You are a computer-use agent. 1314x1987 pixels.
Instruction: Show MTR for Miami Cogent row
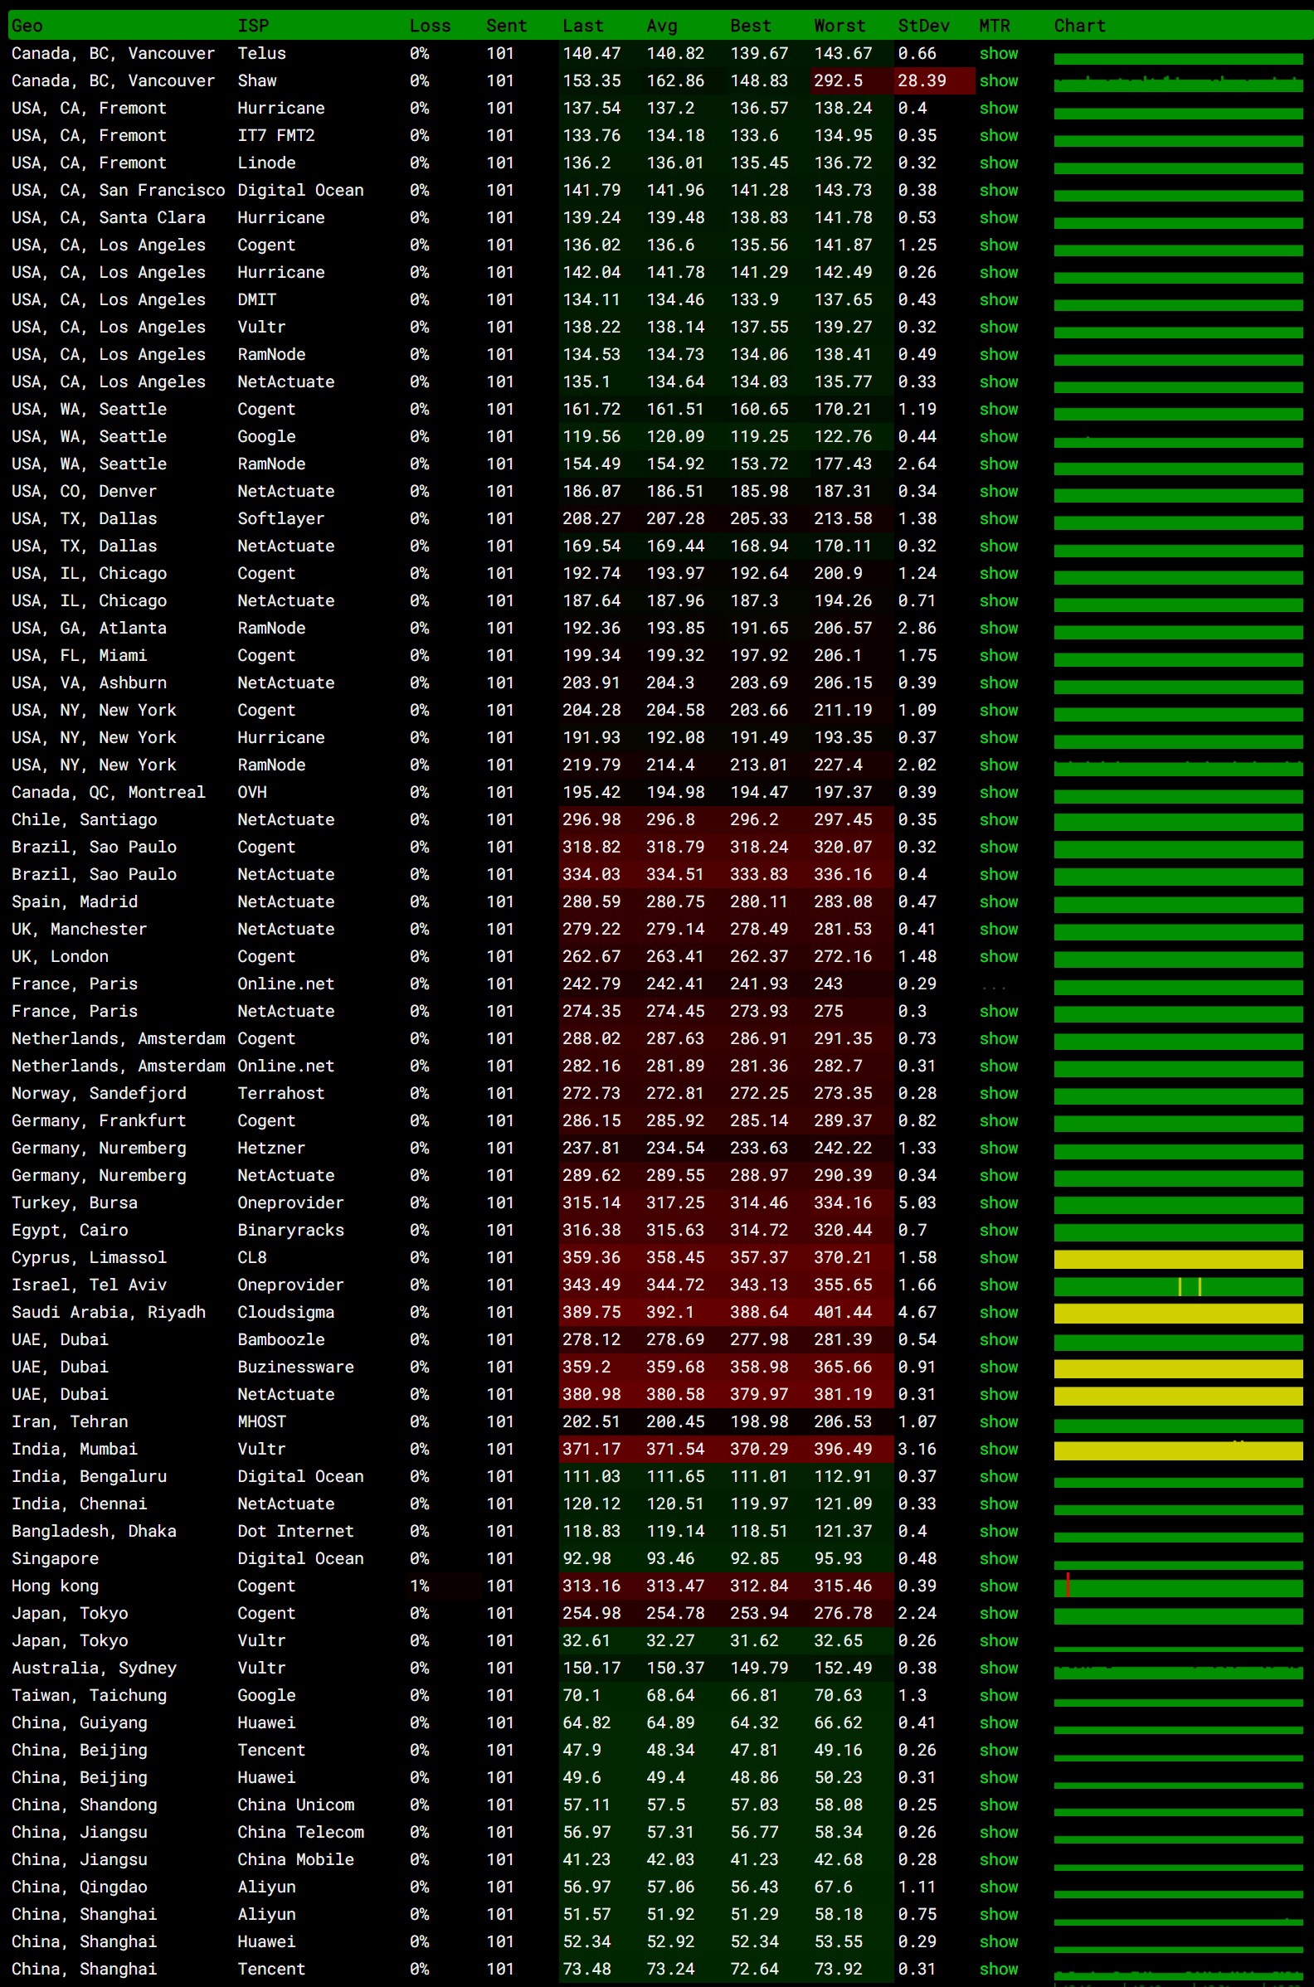[x=998, y=656]
